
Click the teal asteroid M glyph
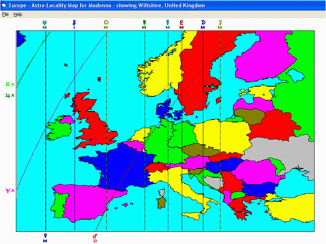(x=167, y=24)
